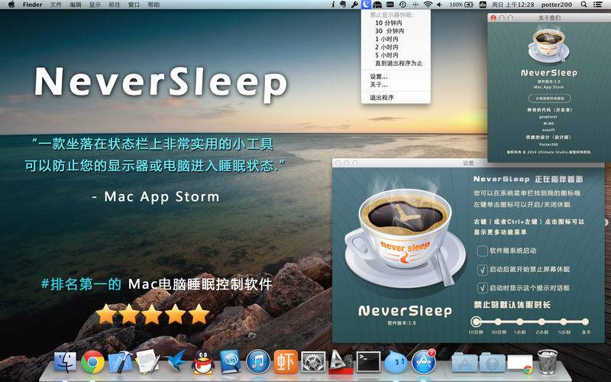Close the 关于我们 window

pos(493,18)
